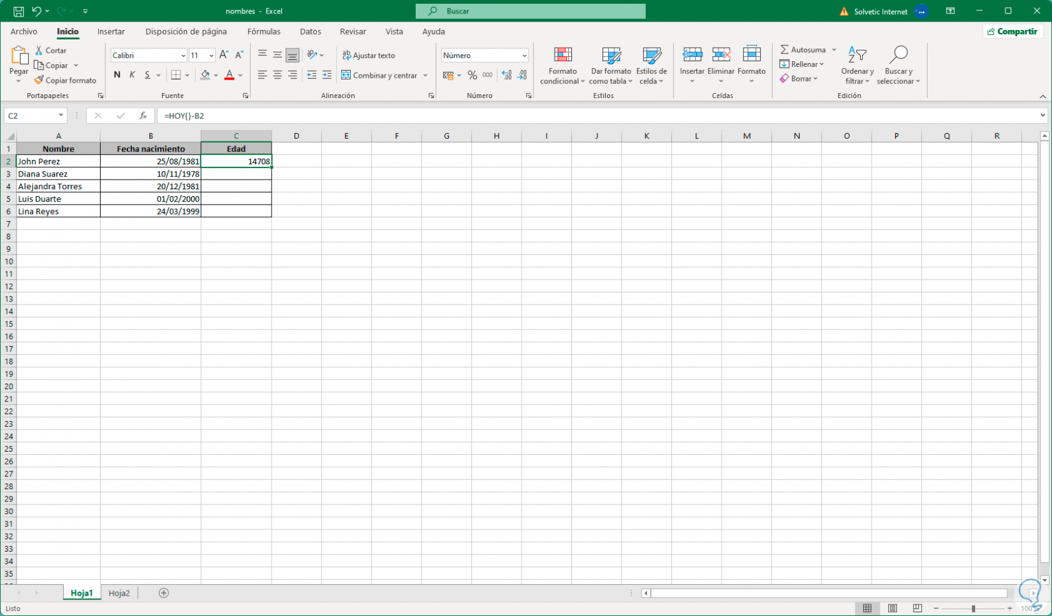Toggle italic formatting with the K button

coord(132,75)
